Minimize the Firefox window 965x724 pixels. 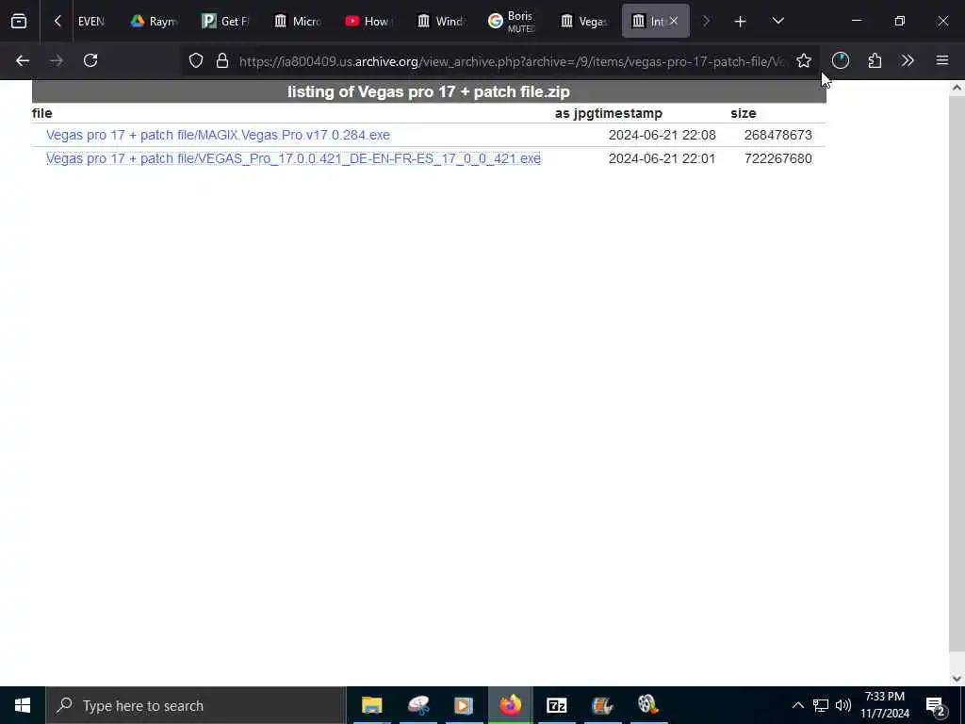tap(856, 21)
